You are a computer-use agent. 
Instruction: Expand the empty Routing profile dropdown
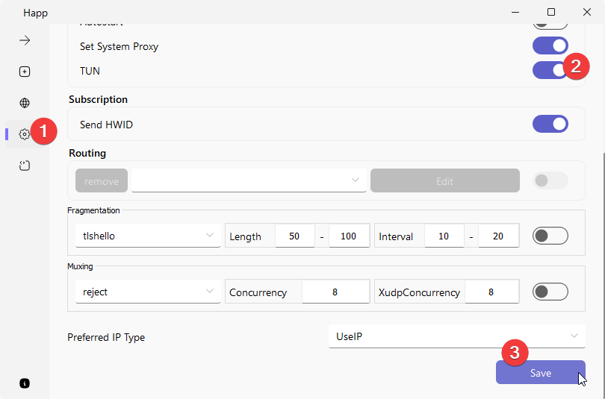pos(249,180)
